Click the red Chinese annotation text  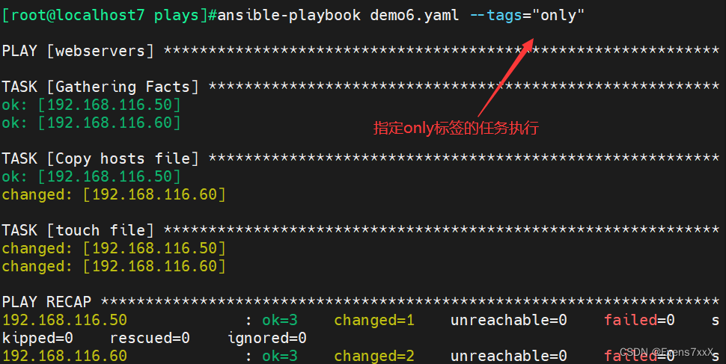pyautogui.click(x=457, y=128)
